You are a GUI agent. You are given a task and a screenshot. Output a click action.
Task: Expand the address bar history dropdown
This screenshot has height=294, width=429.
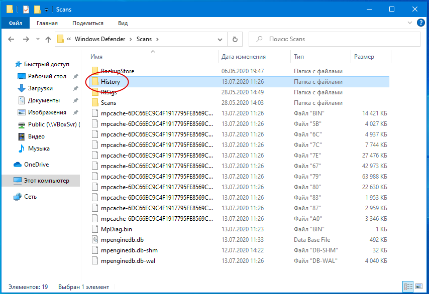pos(220,39)
